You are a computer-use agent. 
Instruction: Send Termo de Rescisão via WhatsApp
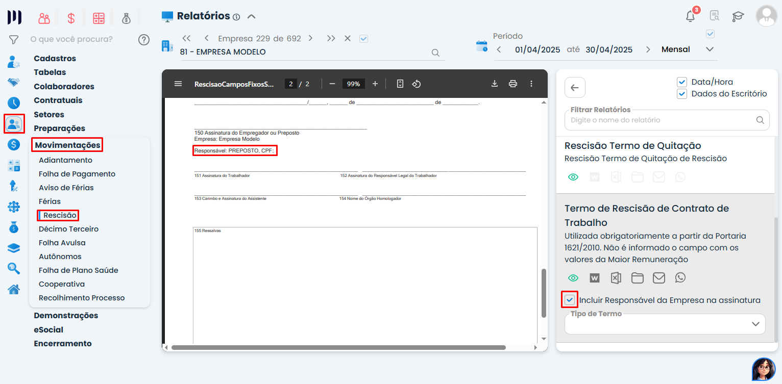680,278
